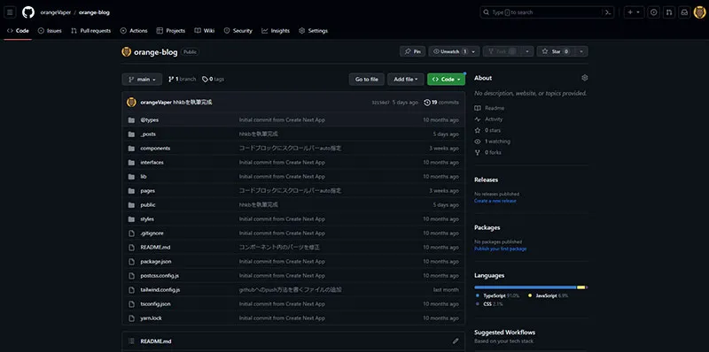Image resolution: width=709 pixels, height=352 pixels.
Task: Open the Wiki tab
Action: pos(205,31)
